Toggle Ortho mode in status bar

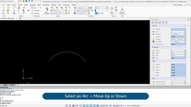[x=77, y=106]
